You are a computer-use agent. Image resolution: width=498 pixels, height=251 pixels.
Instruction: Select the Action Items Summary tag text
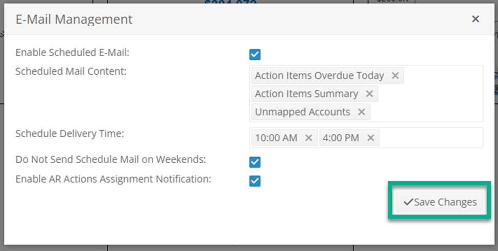coord(306,93)
